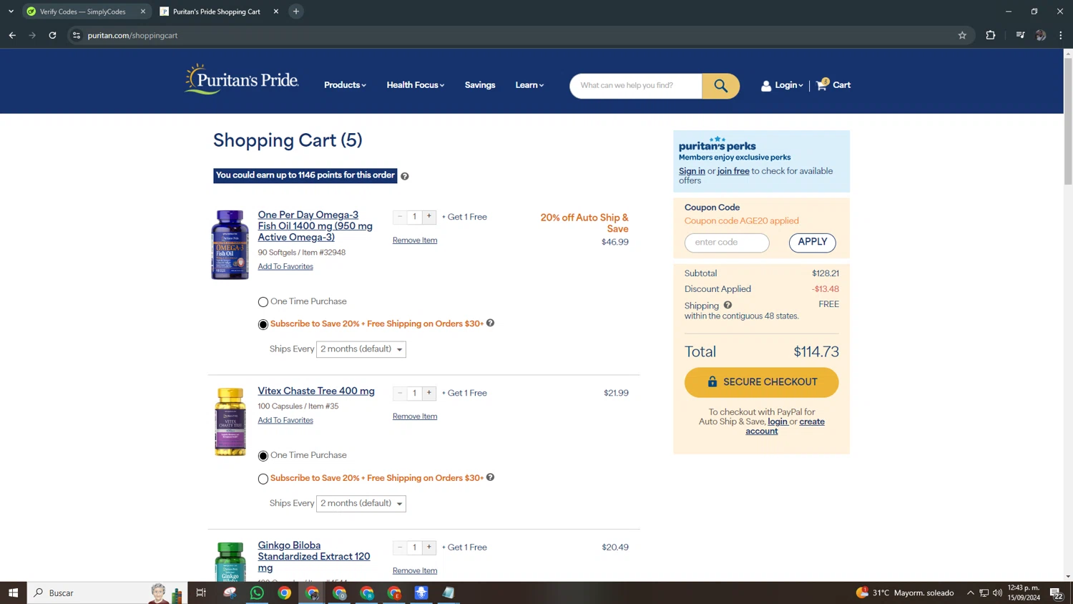Open the Vitex Chaste Tree 400 mg product link
Image resolution: width=1073 pixels, height=604 pixels.
[x=316, y=391]
